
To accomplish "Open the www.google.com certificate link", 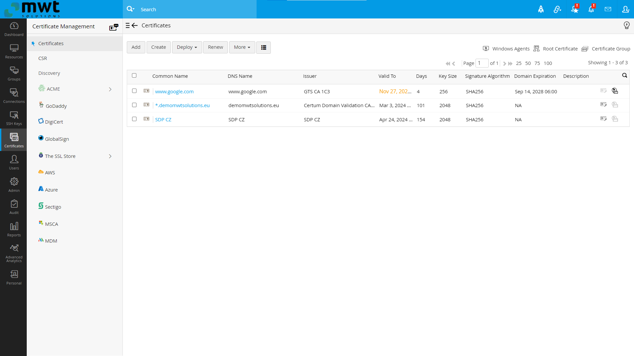I will (174, 91).
